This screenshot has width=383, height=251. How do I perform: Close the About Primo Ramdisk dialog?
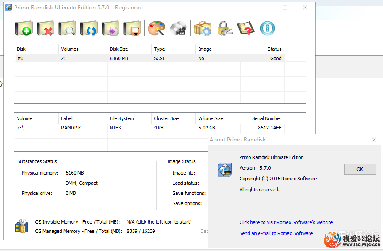coord(374,140)
